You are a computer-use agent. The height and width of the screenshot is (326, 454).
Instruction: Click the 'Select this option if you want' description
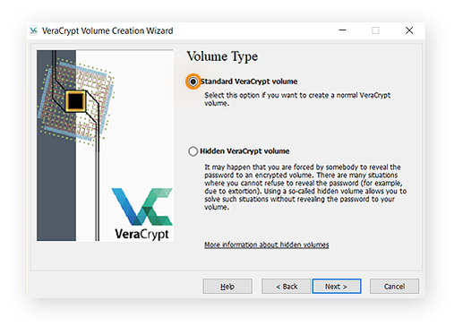[297, 99]
